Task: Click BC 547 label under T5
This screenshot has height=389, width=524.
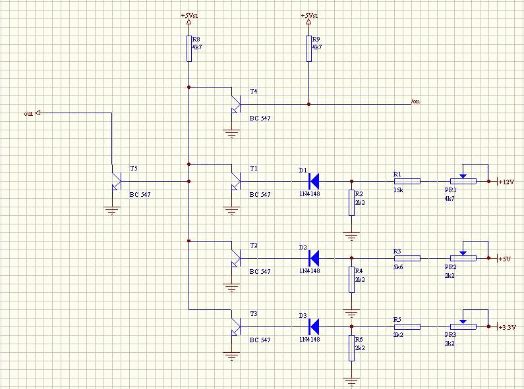Action: click(140, 195)
